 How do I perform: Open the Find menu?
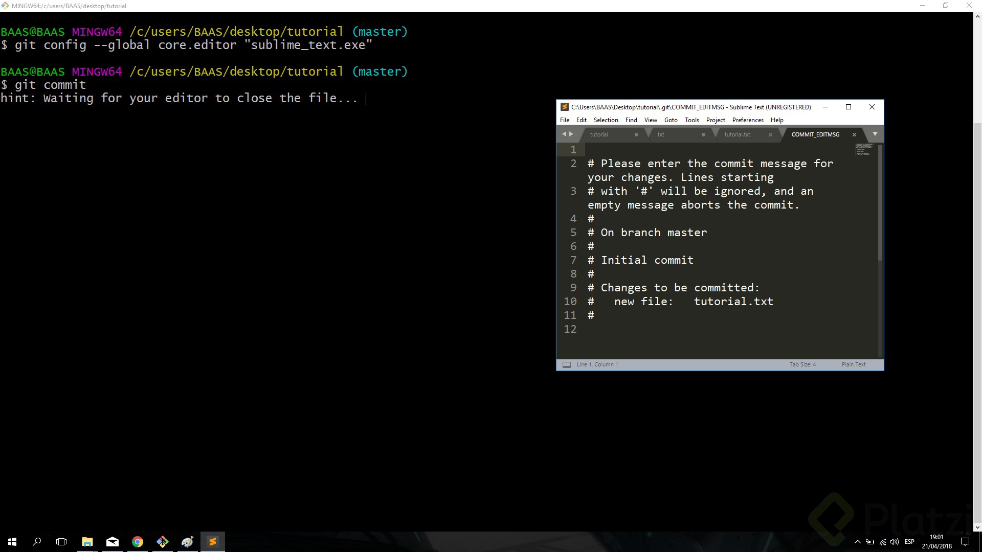[x=631, y=120]
